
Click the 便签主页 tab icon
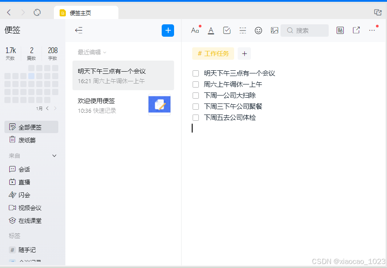click(x=63, y=13)
